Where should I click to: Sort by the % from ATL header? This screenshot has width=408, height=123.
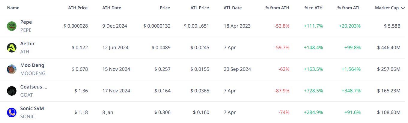click(x=349, y=8)
